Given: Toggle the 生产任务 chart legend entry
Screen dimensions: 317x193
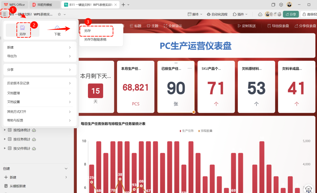Looking at the screenshot, I should pyautogui.click(x=187, y=131).
